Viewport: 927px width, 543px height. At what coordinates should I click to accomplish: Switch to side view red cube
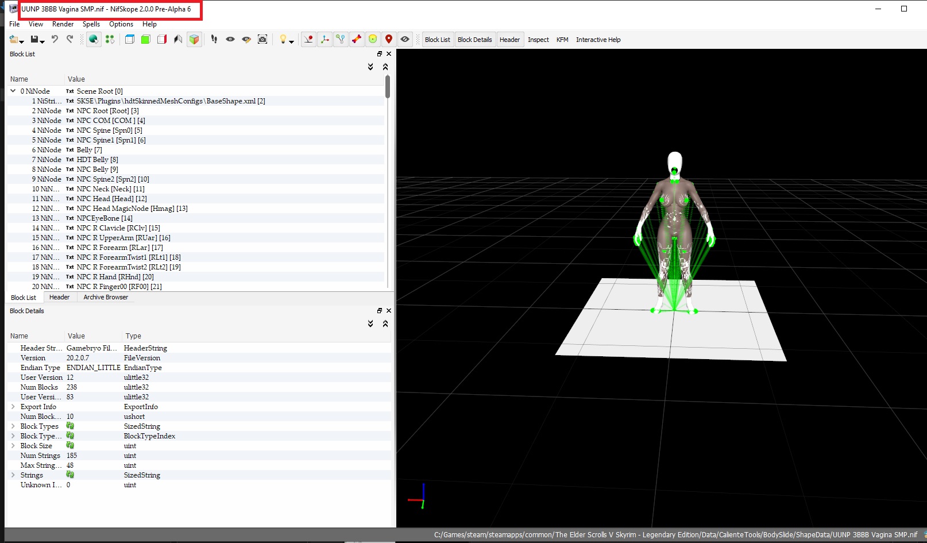click(x=162, y=39)
